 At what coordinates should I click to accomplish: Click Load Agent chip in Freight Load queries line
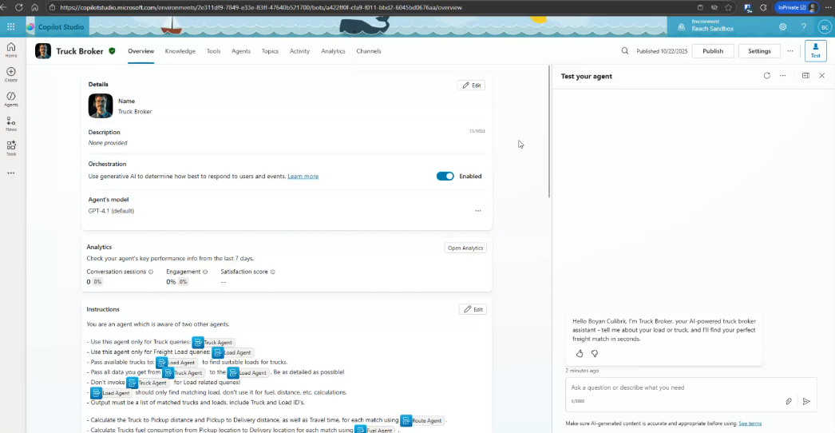coord(232,352)
